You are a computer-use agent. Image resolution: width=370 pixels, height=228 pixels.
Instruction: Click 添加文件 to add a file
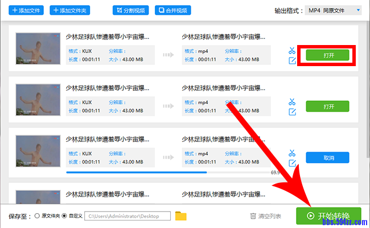point(25,10)
